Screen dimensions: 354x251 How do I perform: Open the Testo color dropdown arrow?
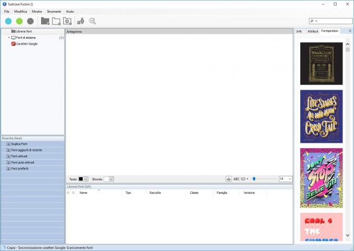[86, 179]
